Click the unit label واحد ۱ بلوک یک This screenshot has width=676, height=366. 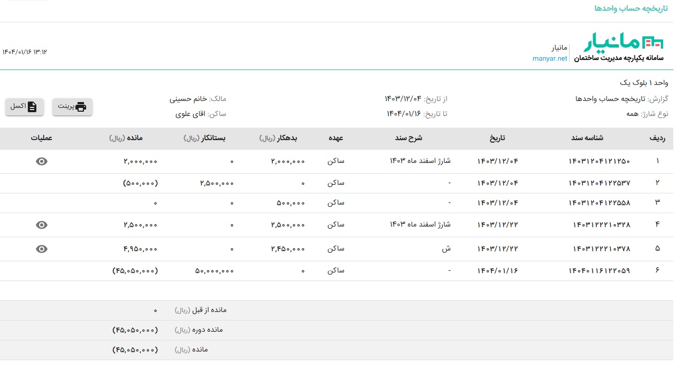(x=644, y=83)
